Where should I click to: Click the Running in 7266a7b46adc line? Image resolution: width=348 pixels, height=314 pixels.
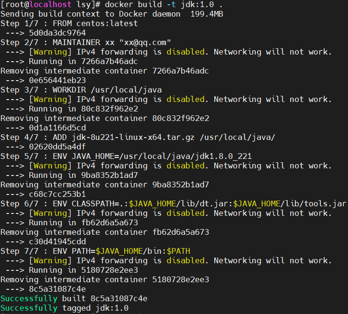click(x=72, y=62)
